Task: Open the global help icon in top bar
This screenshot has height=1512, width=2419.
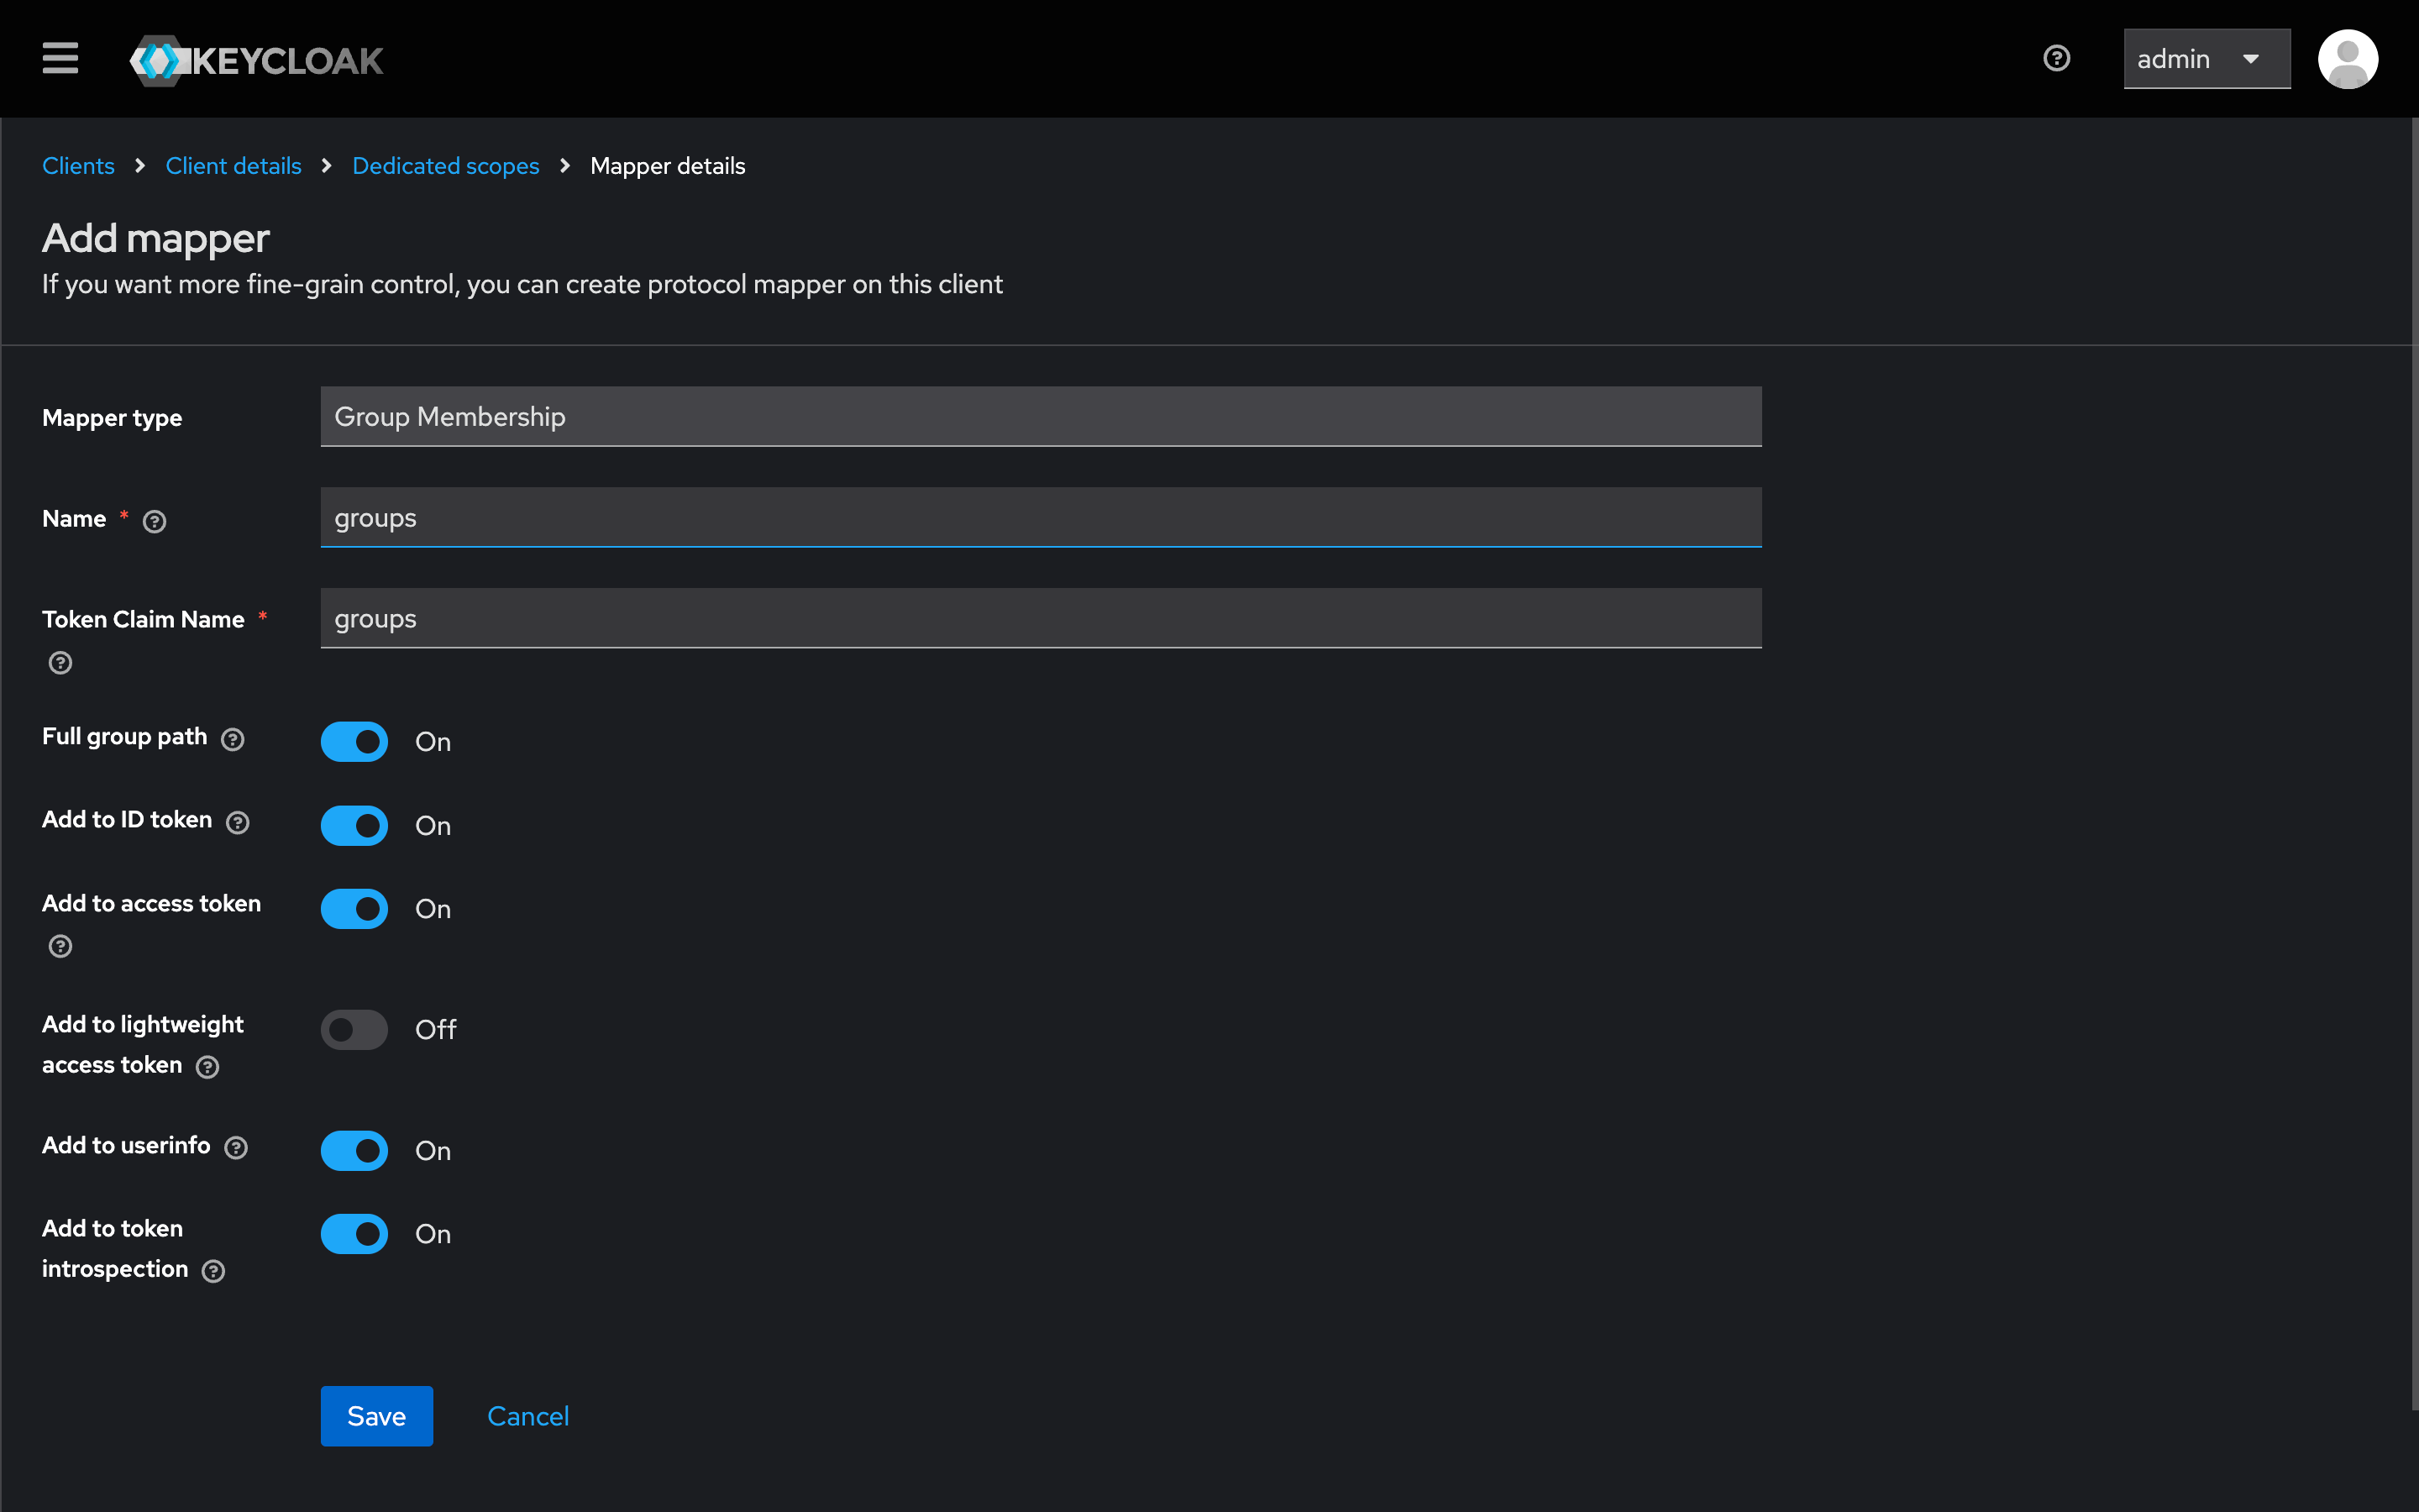Action: tap(2057, 58)
